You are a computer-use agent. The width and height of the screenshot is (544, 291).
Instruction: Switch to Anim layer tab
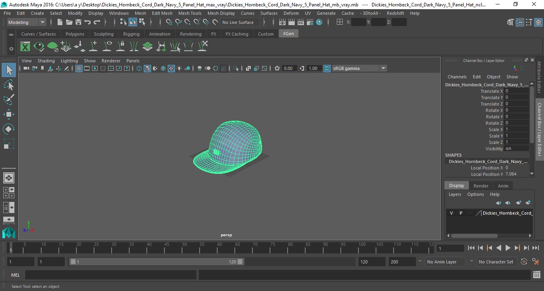click(503, 186)
